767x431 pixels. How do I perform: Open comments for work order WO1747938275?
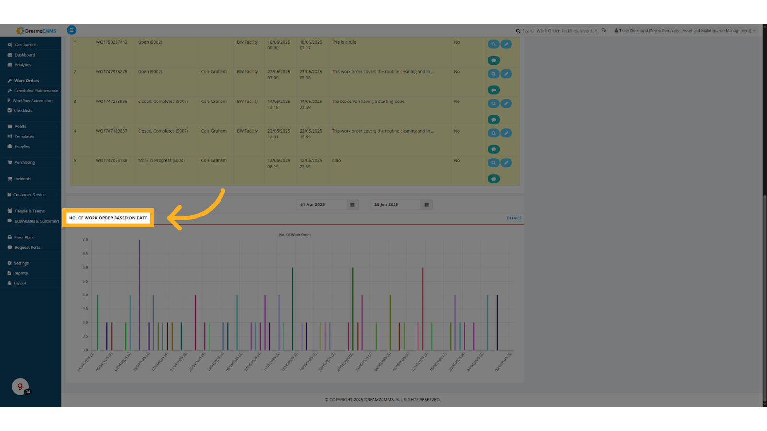tap(493, 90)
